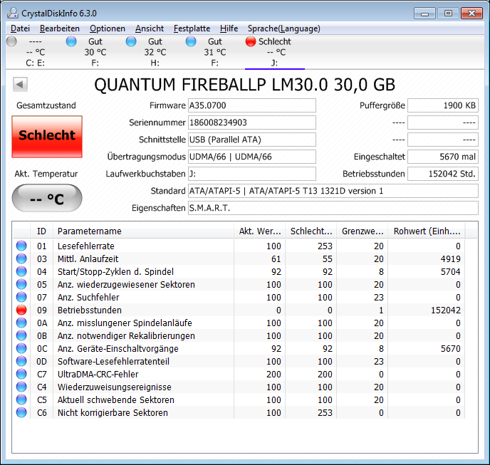Image resolution: width=490 pixels, height=465 pixels.
Task: Click the blue status icon for Anz. Suchfehler
Action: [x=21, y=297]
